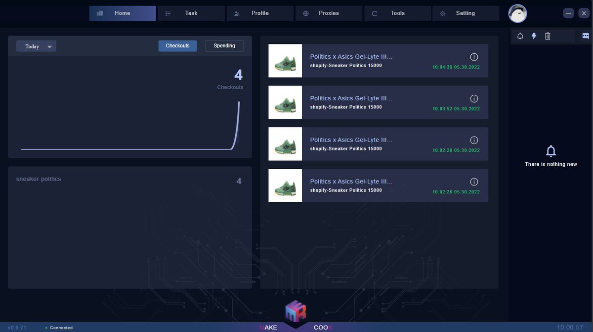Click the lightning bolt icon

coord(534,36)
